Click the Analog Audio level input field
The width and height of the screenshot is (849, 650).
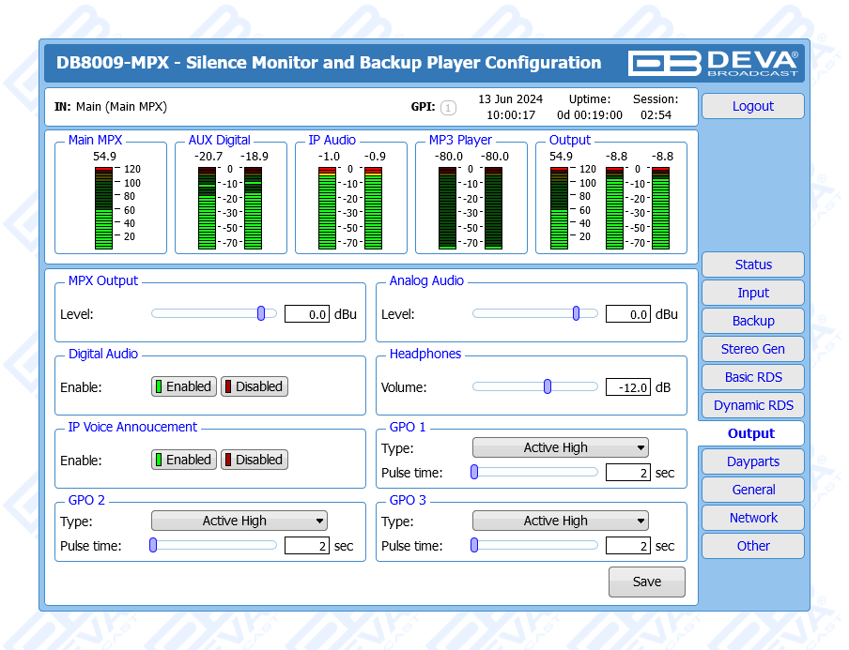[627, 314]
